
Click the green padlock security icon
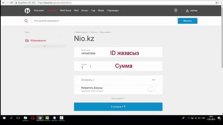(x=16, y=3)
